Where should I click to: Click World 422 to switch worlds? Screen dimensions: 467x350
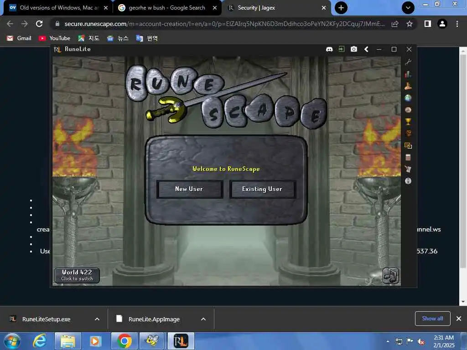coord(77,275)
